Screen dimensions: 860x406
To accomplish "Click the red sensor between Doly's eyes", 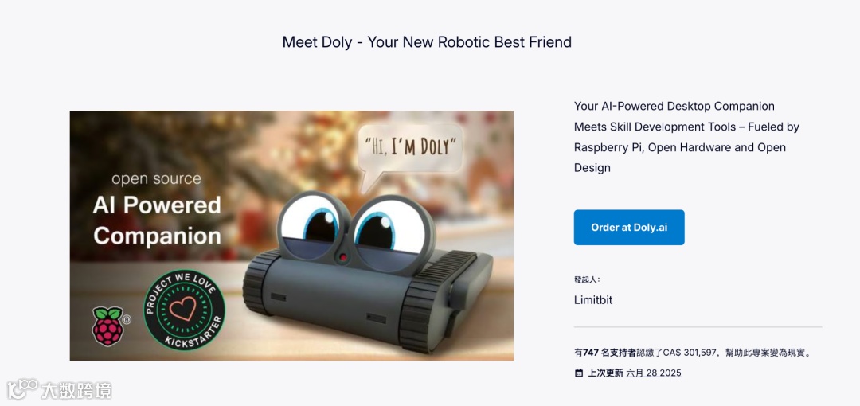I will click(x=342, y=256).
